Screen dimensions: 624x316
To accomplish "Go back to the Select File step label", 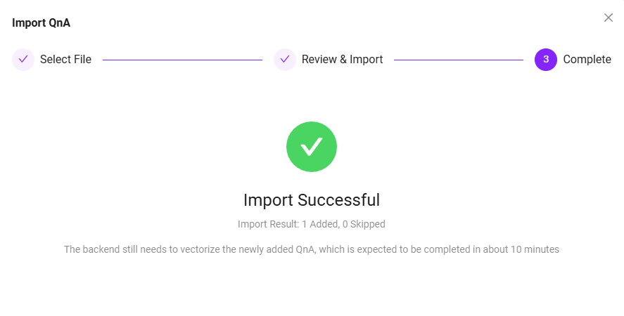I will coord(65,60).
